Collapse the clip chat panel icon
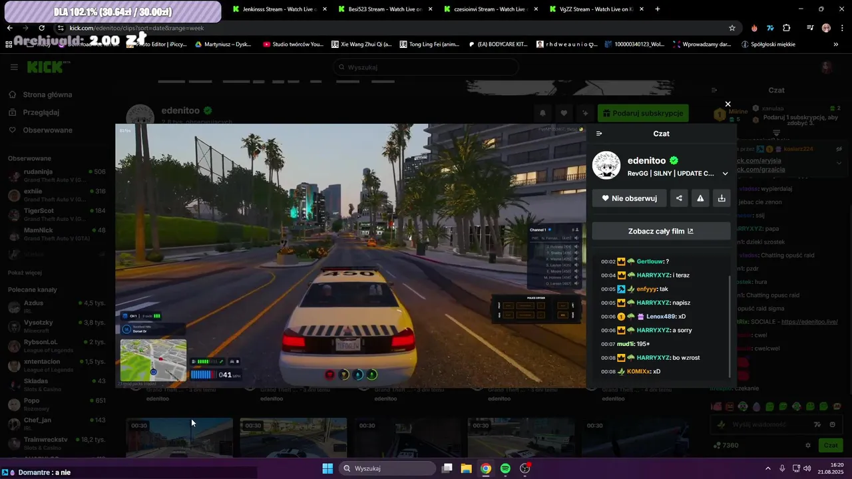The image size is (852, 479). (x=599, y=134)
